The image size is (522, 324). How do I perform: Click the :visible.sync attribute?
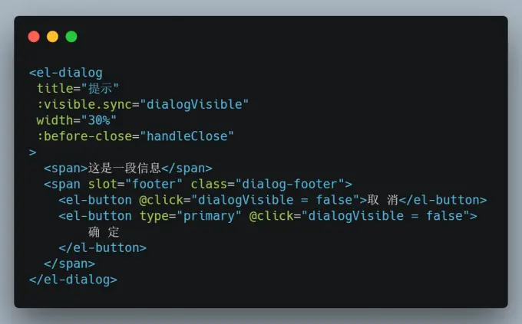click(x=84, y=104)
